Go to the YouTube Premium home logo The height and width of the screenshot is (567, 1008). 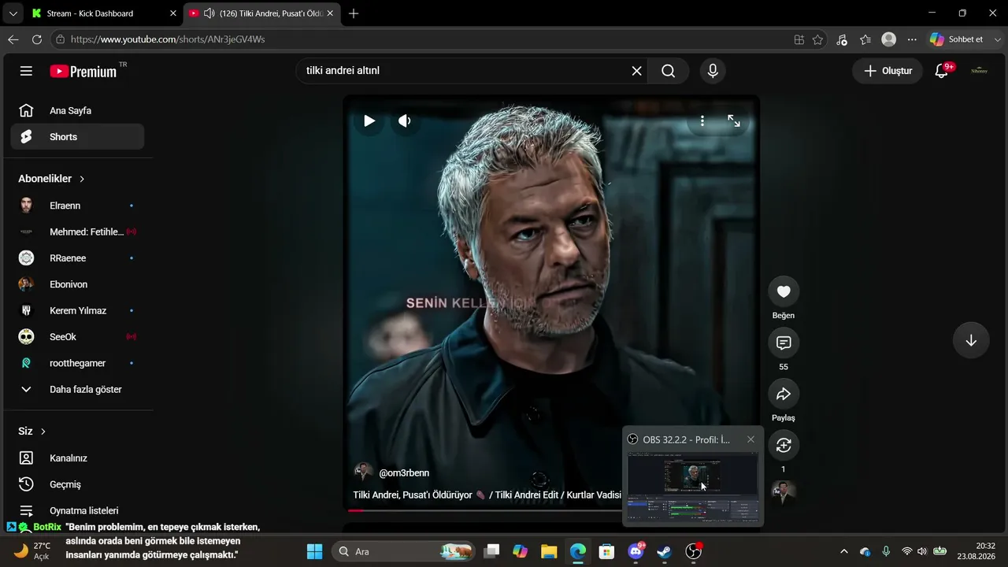click(x=83, y=71)
